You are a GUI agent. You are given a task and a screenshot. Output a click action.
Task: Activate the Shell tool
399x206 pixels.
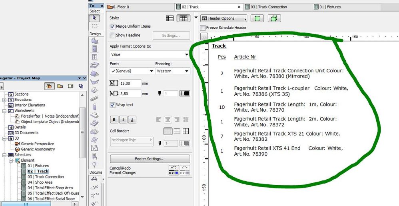tap(94, 82)
